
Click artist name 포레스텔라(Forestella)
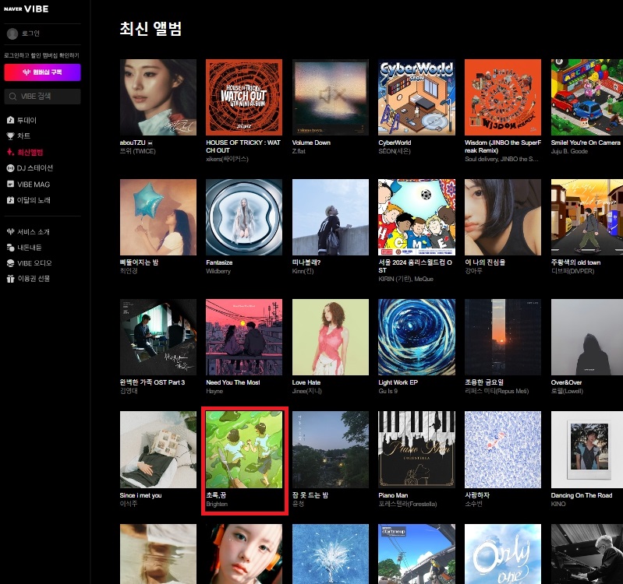click(x=407, y=504)
